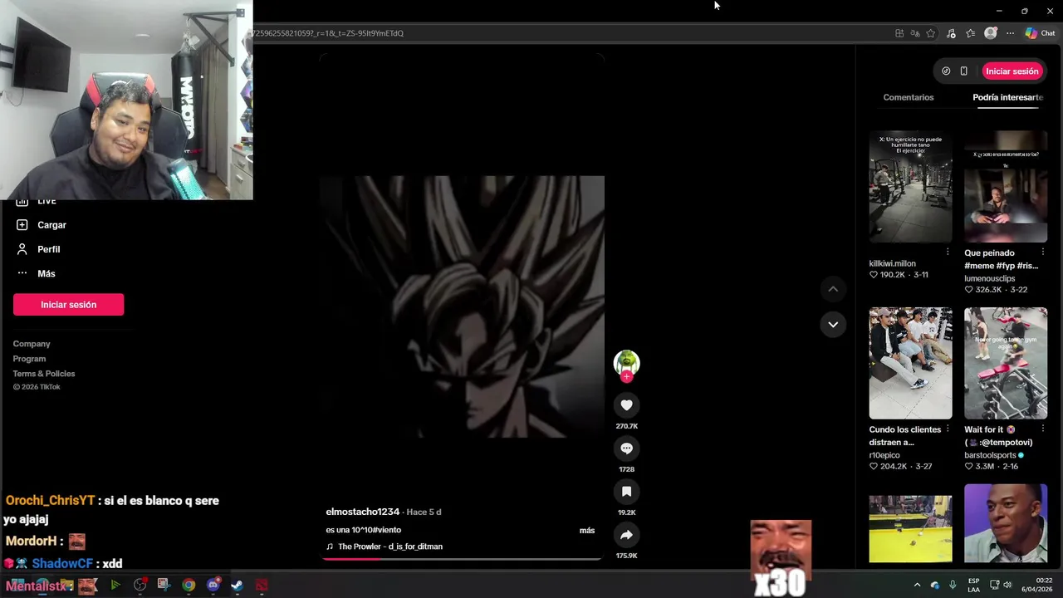
Task: Click the Perfil person icon in the sidebar
Action: point(22,249)
